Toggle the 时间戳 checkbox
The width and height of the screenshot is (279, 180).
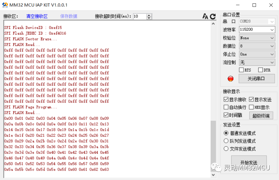(226, 115)
